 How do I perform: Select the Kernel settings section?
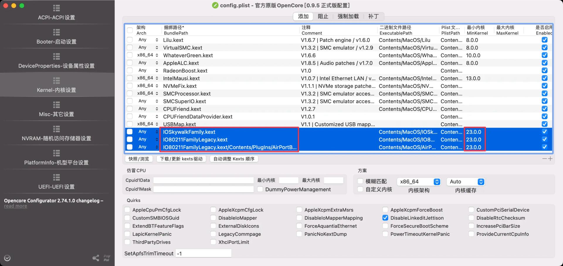57,85
